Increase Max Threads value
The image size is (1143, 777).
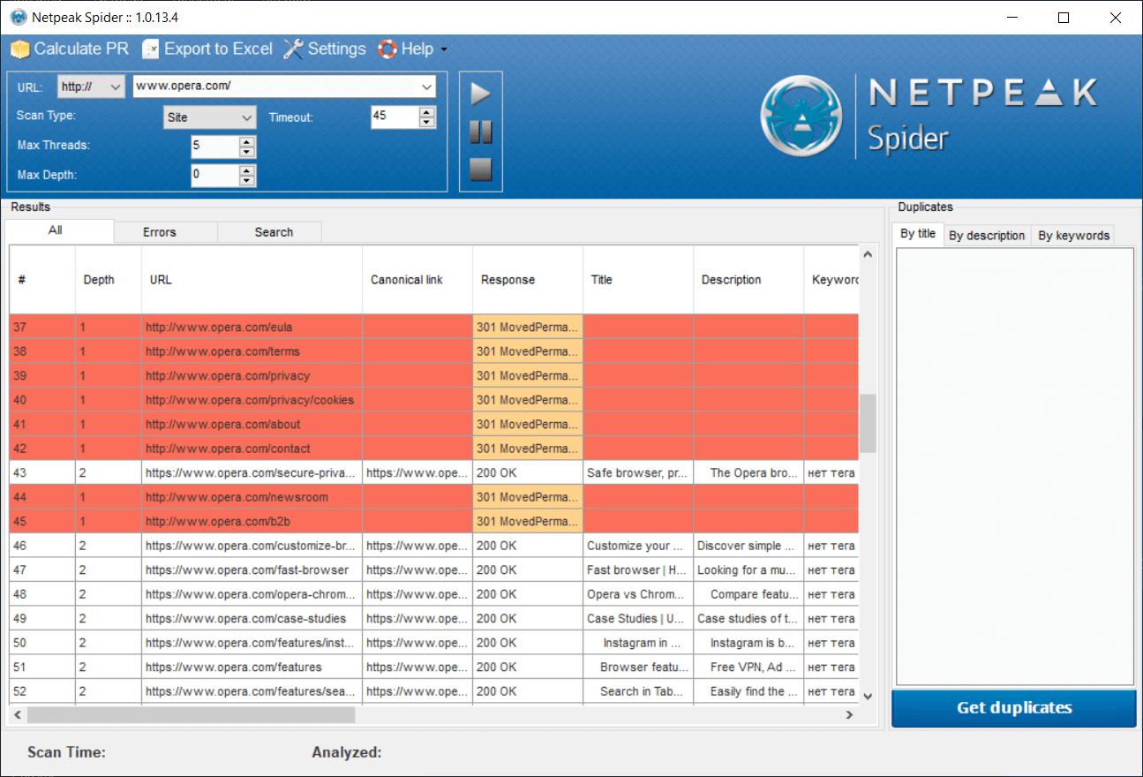point(248,141)
